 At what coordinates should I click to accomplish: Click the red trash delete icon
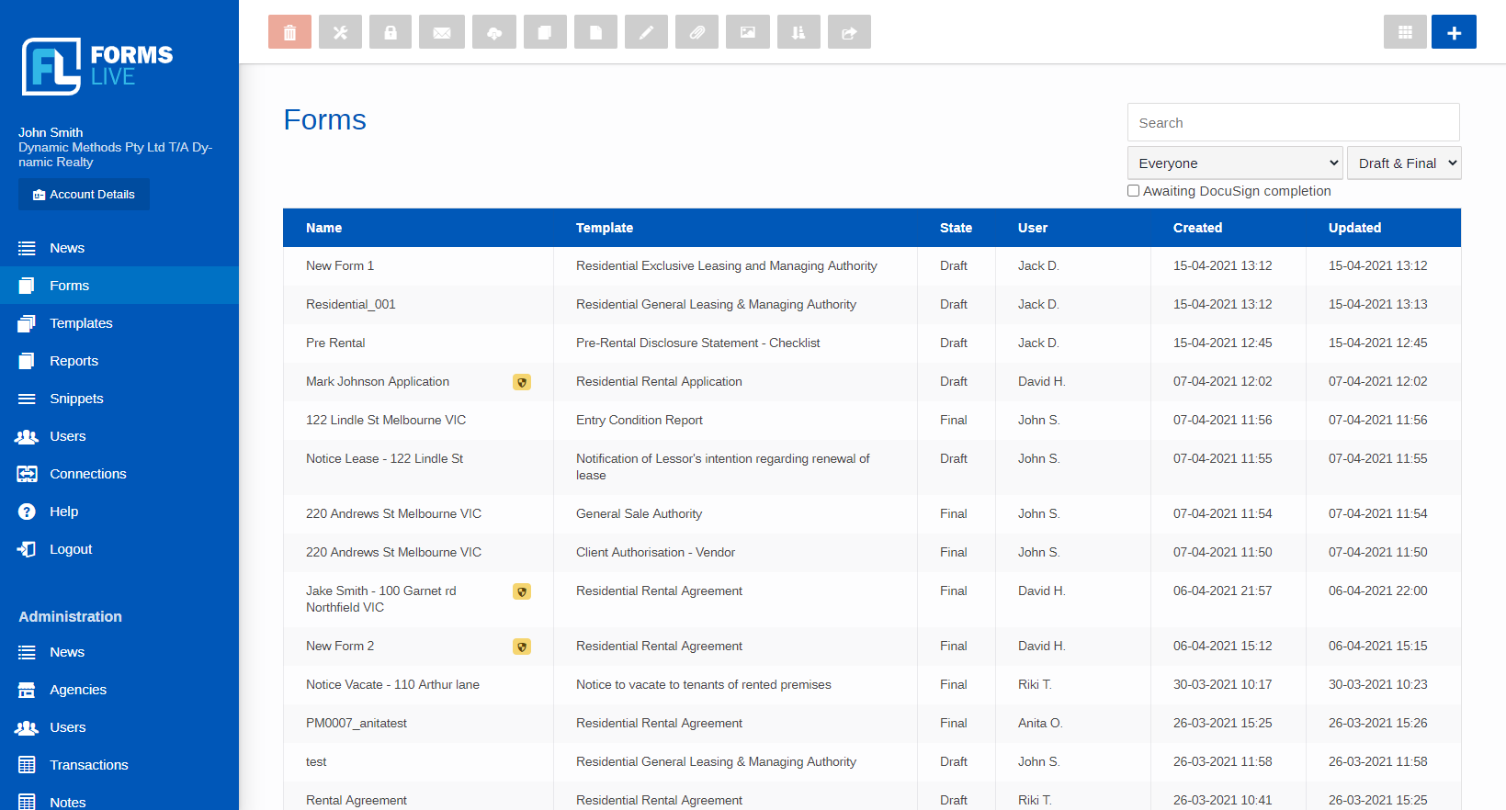pyautogui.click(x=289, y=32)
